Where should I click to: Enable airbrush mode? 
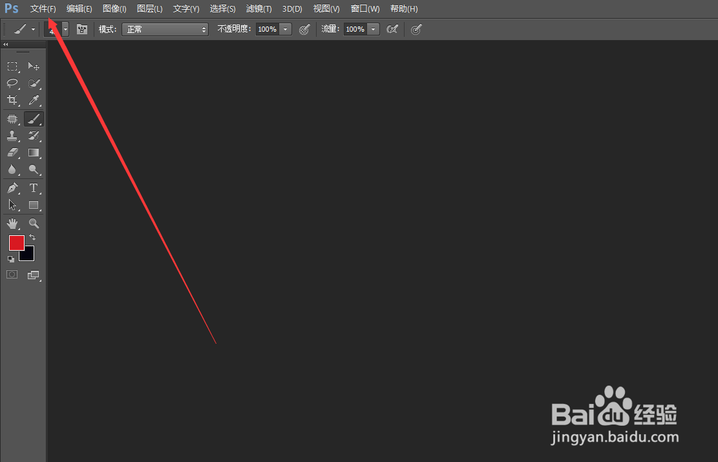[x=392, y=29]
